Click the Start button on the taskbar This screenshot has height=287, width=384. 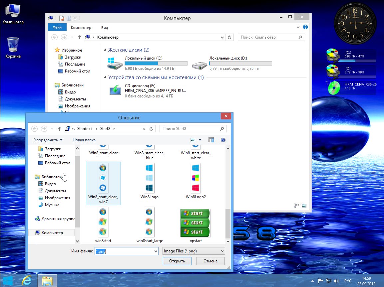[8, 281]
